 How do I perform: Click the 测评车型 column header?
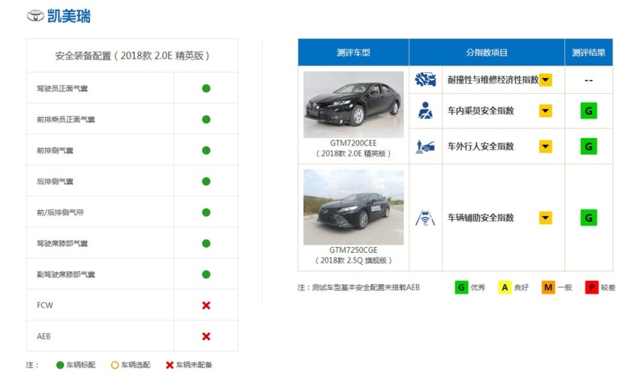point(354,53)
